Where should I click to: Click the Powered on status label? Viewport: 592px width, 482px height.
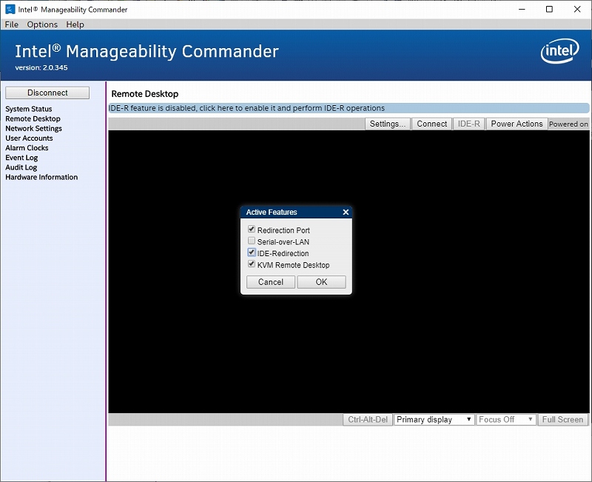pos(568,124)
